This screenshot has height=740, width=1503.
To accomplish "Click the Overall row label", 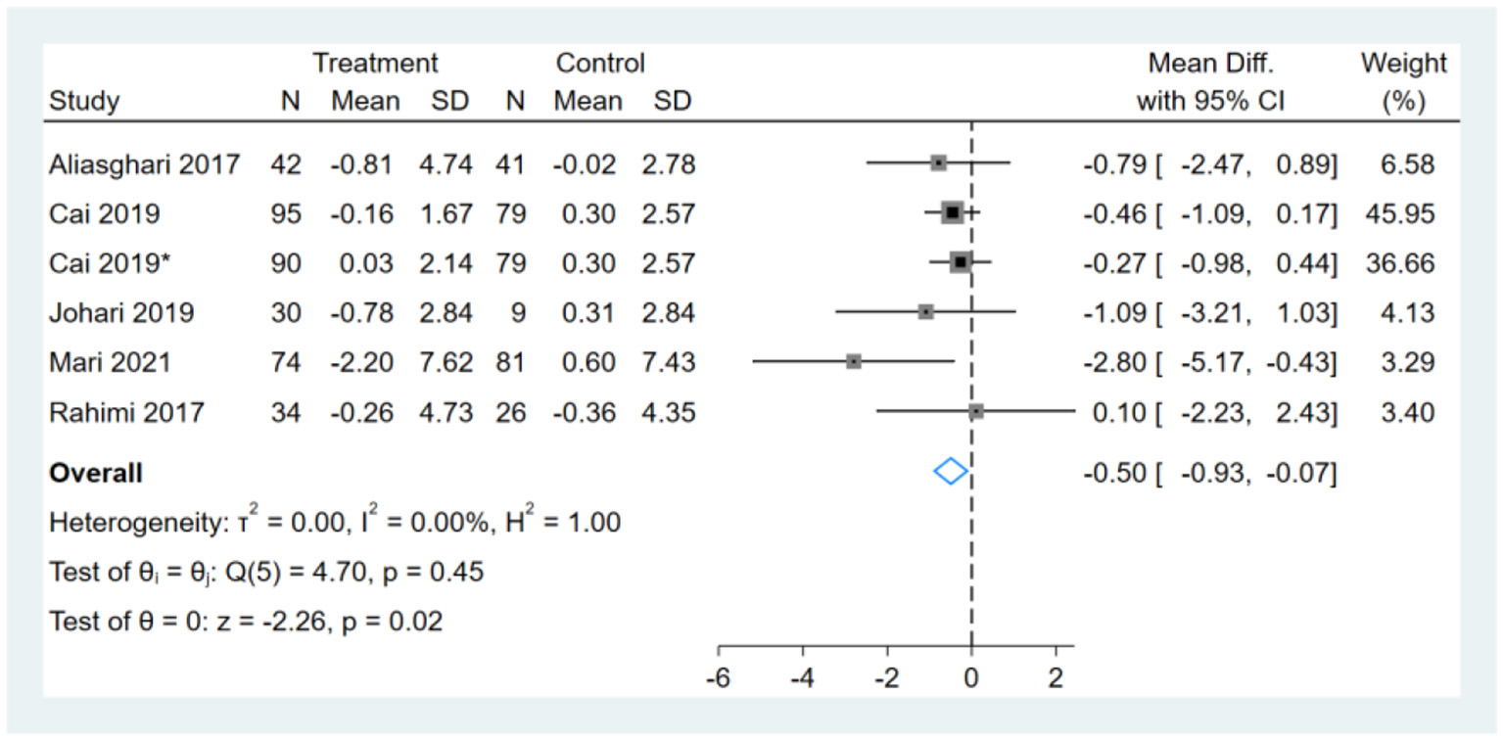I will 96,474.
